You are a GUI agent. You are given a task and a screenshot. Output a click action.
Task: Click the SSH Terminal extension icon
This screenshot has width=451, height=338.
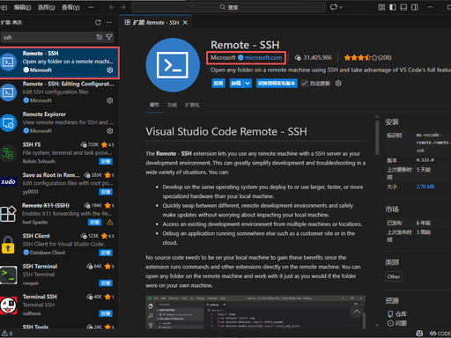click(8, 275)
